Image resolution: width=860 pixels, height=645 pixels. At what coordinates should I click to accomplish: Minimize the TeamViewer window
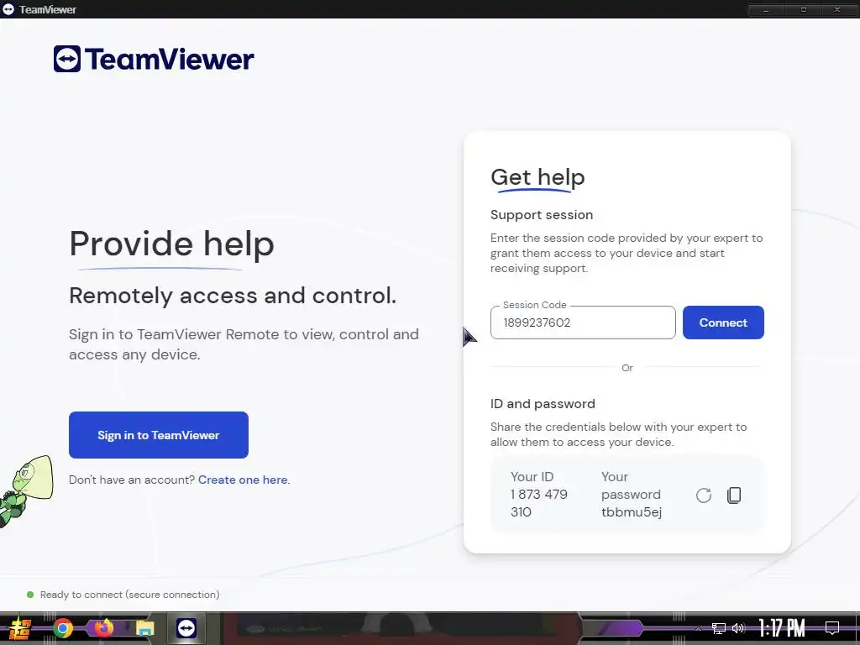[x=766, y=10]
